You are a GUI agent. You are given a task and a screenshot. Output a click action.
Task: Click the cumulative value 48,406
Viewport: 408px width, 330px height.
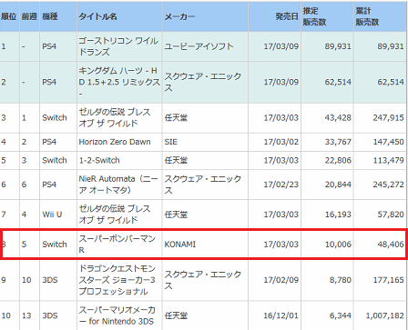(x=391, y=245)
